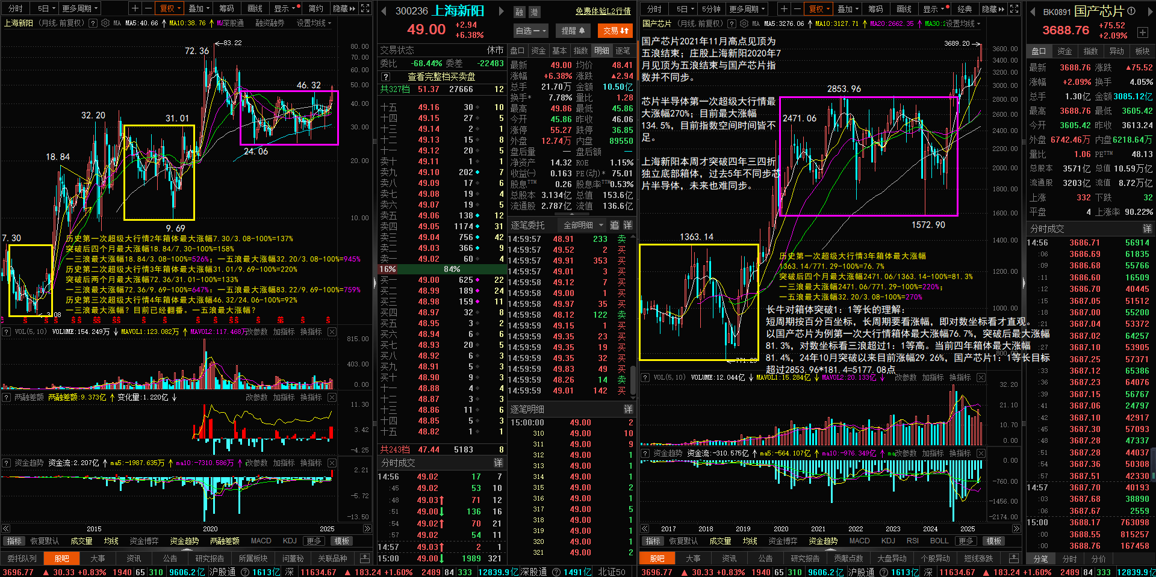Viewport: 1156px width, 577px height.
Task: Open info icon next to 国产芯片 title
Action: (x=1131, y=11)
